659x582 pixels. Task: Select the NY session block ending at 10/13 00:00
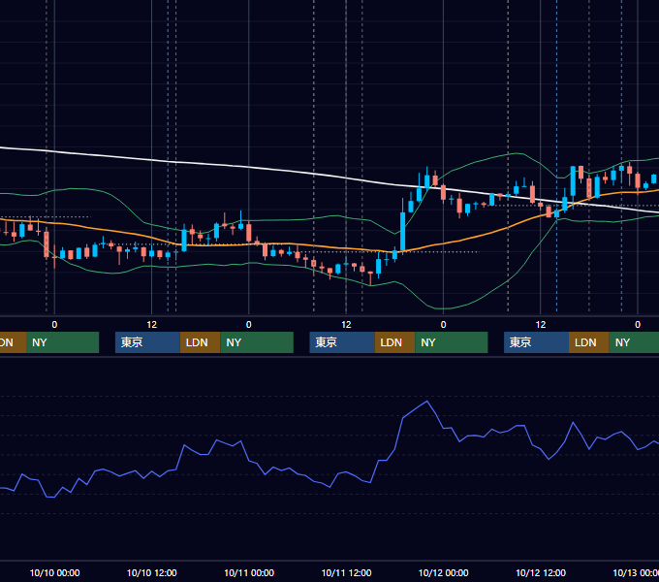coord(634,342)
